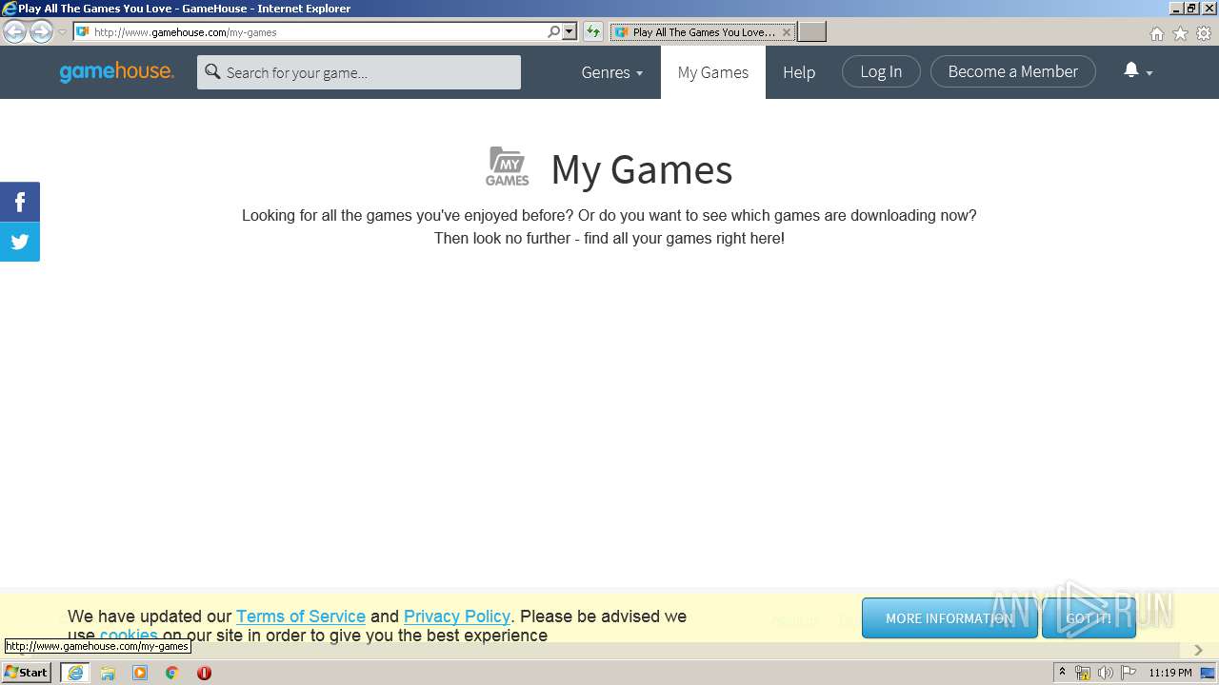Click the taskbar clock showing 11:19 PM
This screenshot has height=685, width=1219.
[x=1170, y=673]
